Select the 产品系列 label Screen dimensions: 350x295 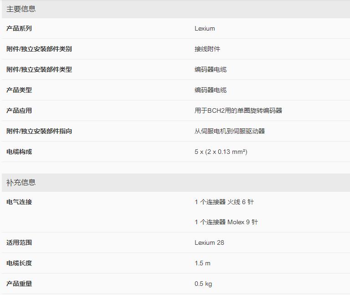[19, 28]
